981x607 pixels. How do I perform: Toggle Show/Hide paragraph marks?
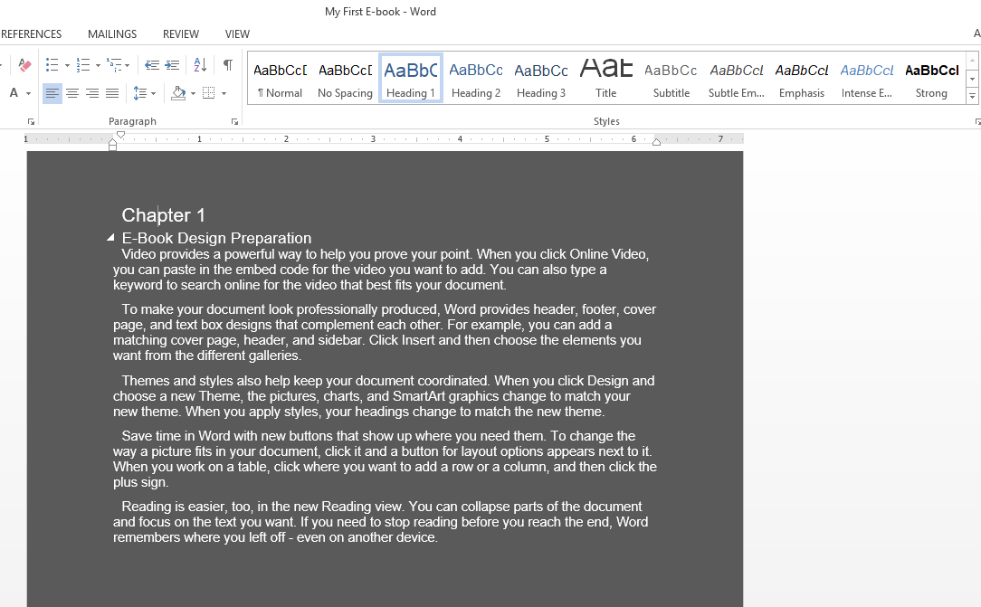[228, 65]
